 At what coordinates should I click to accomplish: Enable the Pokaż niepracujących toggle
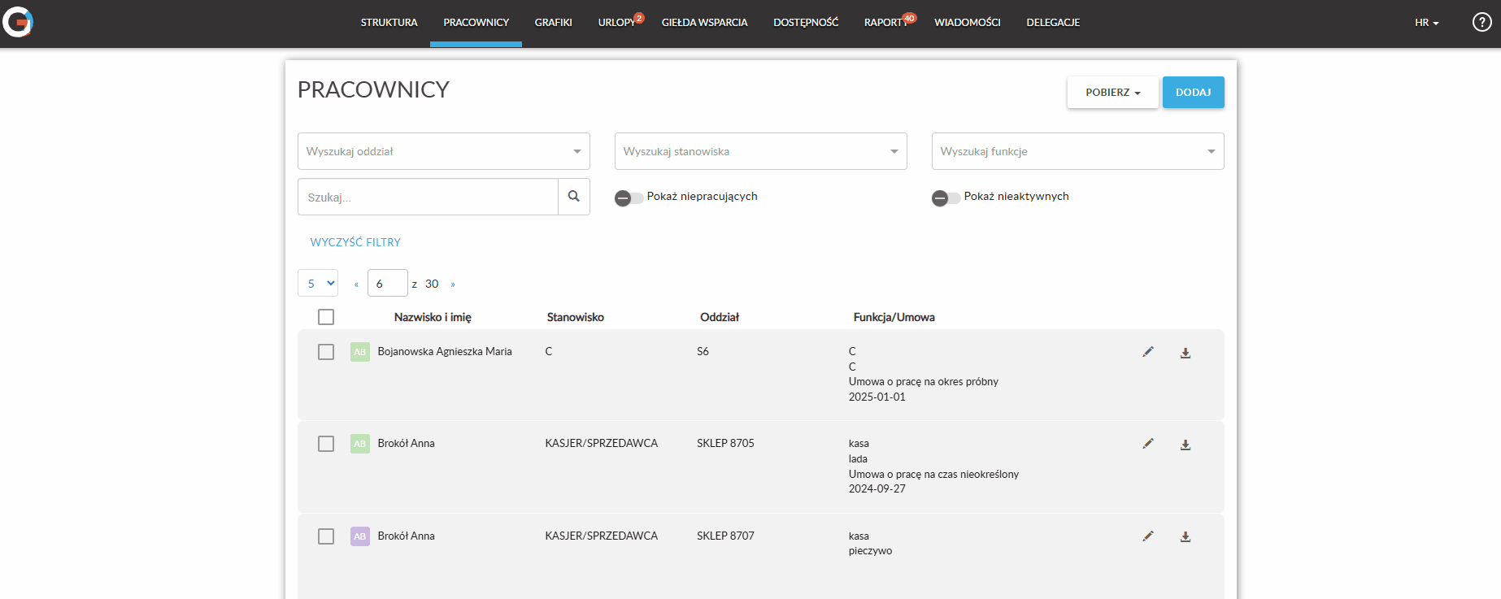(x=628, y=197)
